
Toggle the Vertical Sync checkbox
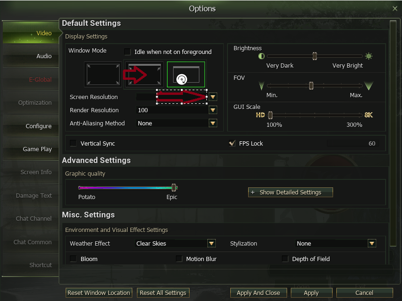pyautogui.click(x=73, y=143)
